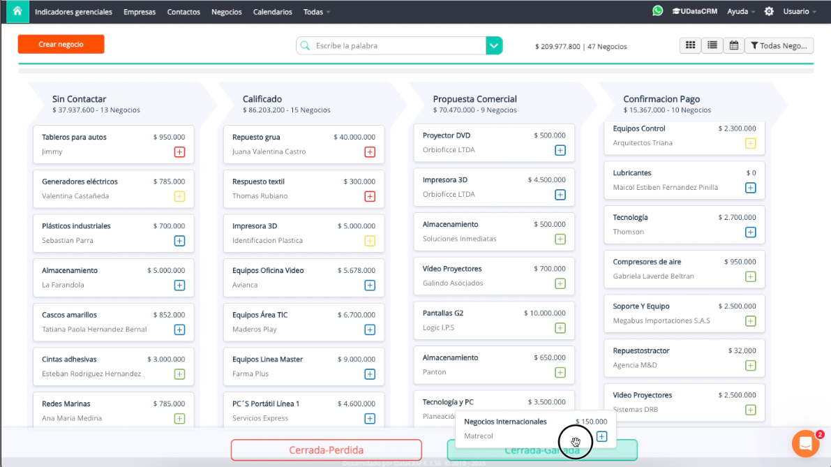Click the plus icon on Lubricantes card
This screenshot has width=831, height=467.
tap(750, 188)
